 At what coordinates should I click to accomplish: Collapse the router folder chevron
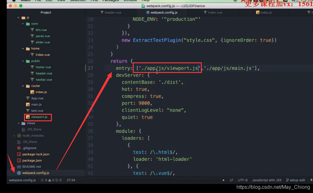coord(23,86)
